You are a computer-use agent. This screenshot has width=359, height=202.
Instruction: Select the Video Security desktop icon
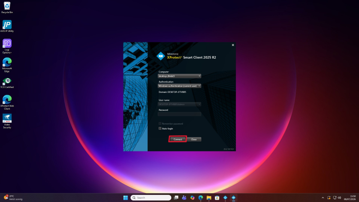click(x=7, y=121)
